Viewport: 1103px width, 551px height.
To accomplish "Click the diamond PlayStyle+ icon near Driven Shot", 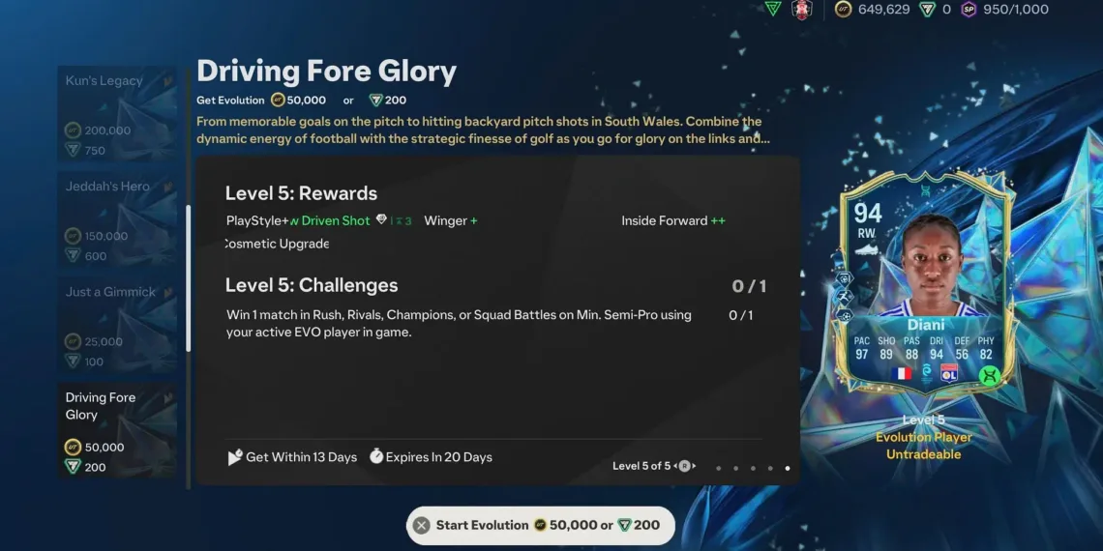I will [381, 220].
